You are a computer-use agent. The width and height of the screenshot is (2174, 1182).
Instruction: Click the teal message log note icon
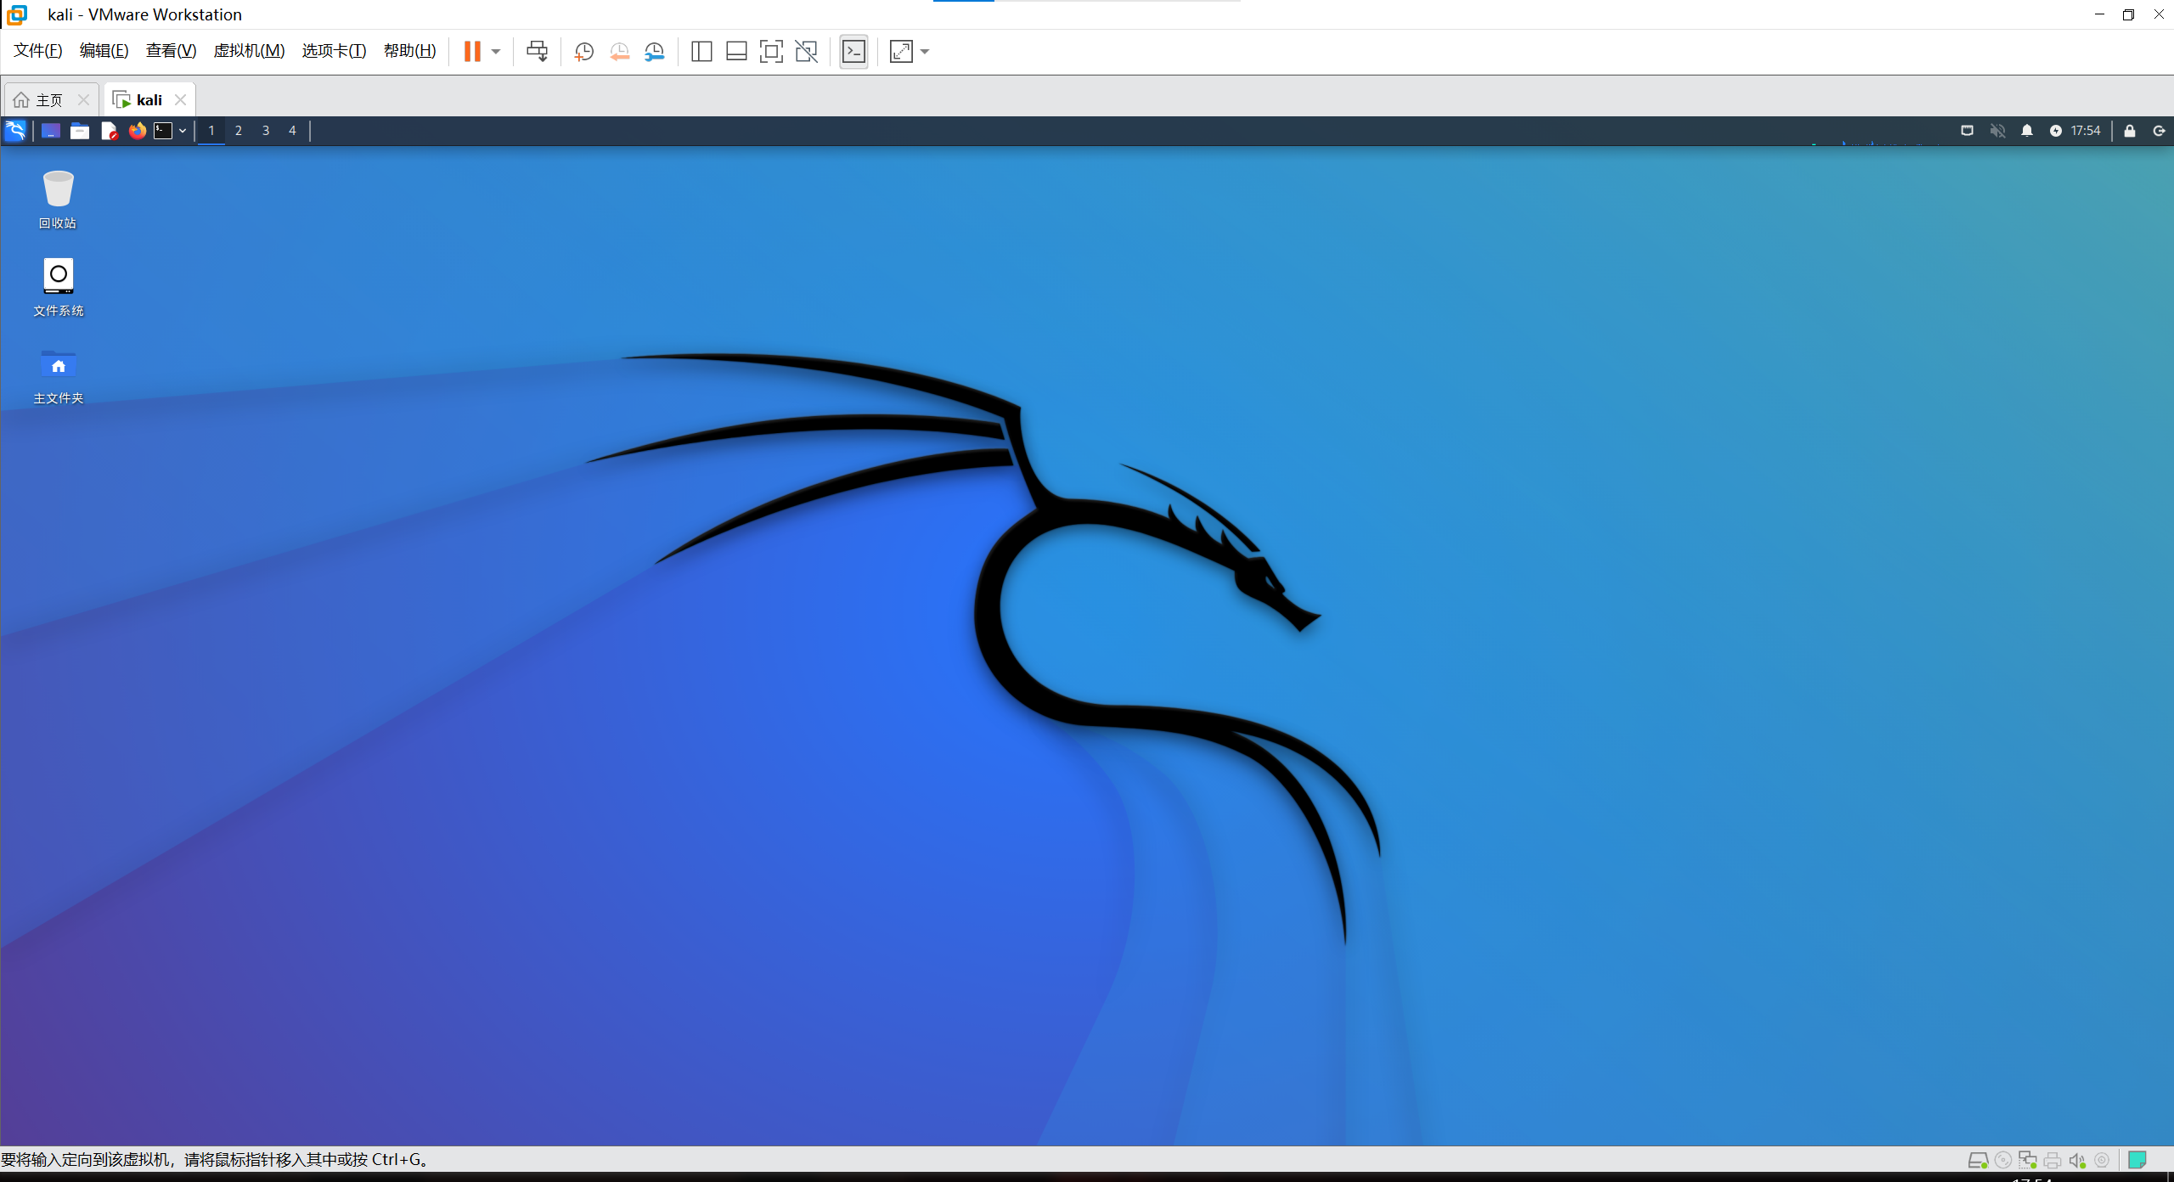[x=2137, y=1160]
